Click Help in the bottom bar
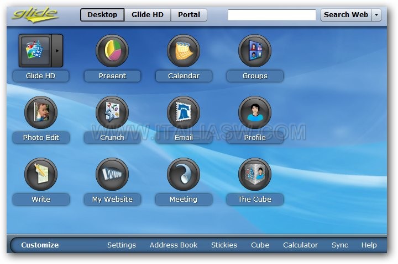This screenshot has height=264, width=398. tap(369, 245)
